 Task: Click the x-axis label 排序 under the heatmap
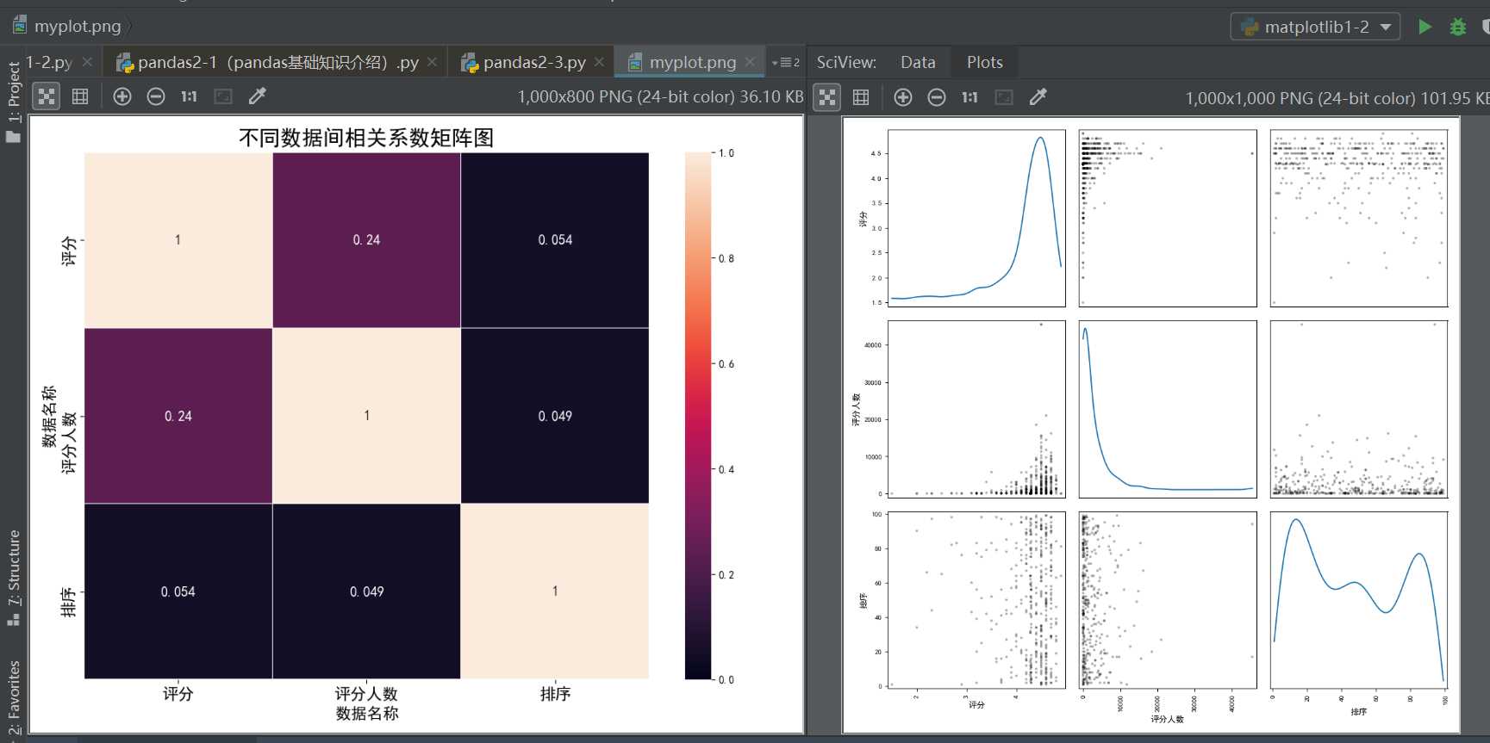(555, 694)
